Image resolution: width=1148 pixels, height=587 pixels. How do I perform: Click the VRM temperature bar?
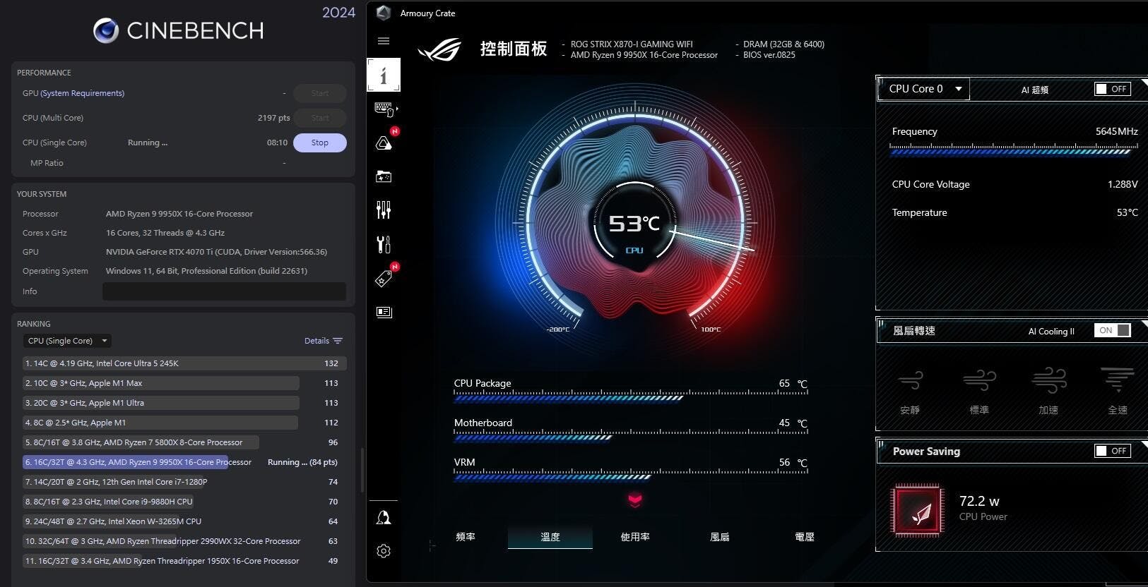pyautogui.click(x=630, y=476)
